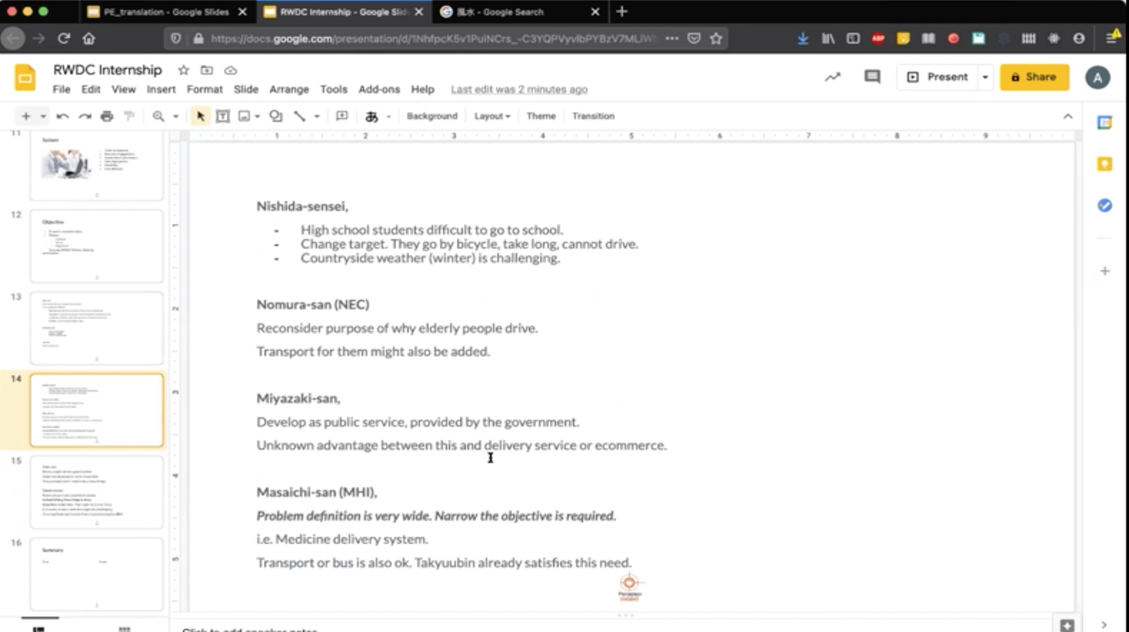Open Google Keep in side panel

pos(1105,164)
